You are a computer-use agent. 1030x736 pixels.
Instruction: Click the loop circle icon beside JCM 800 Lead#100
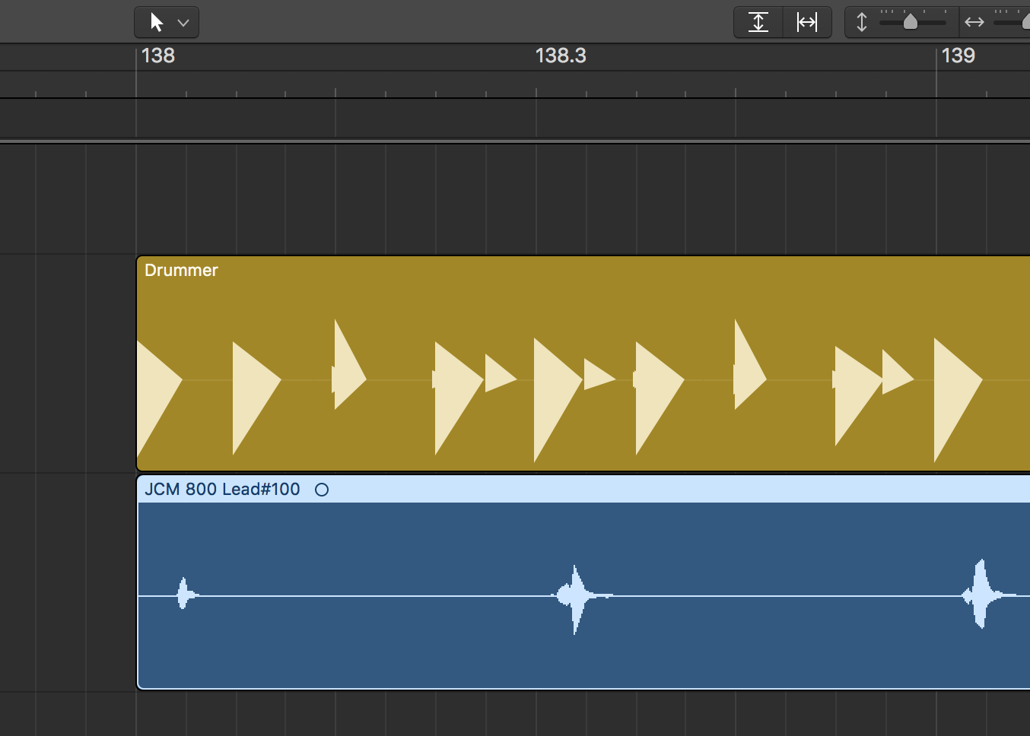coord(322,490)
